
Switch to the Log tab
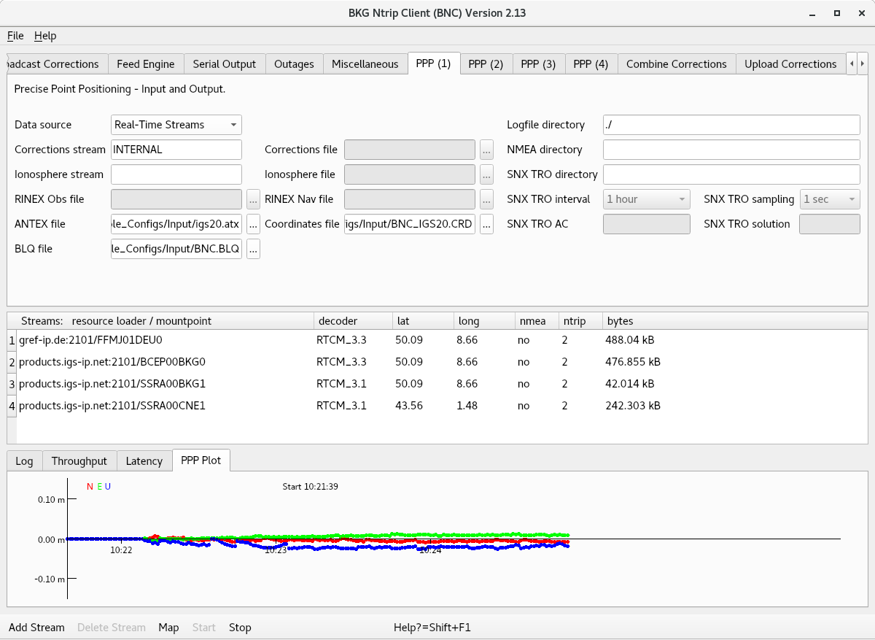tap(24, 461)
